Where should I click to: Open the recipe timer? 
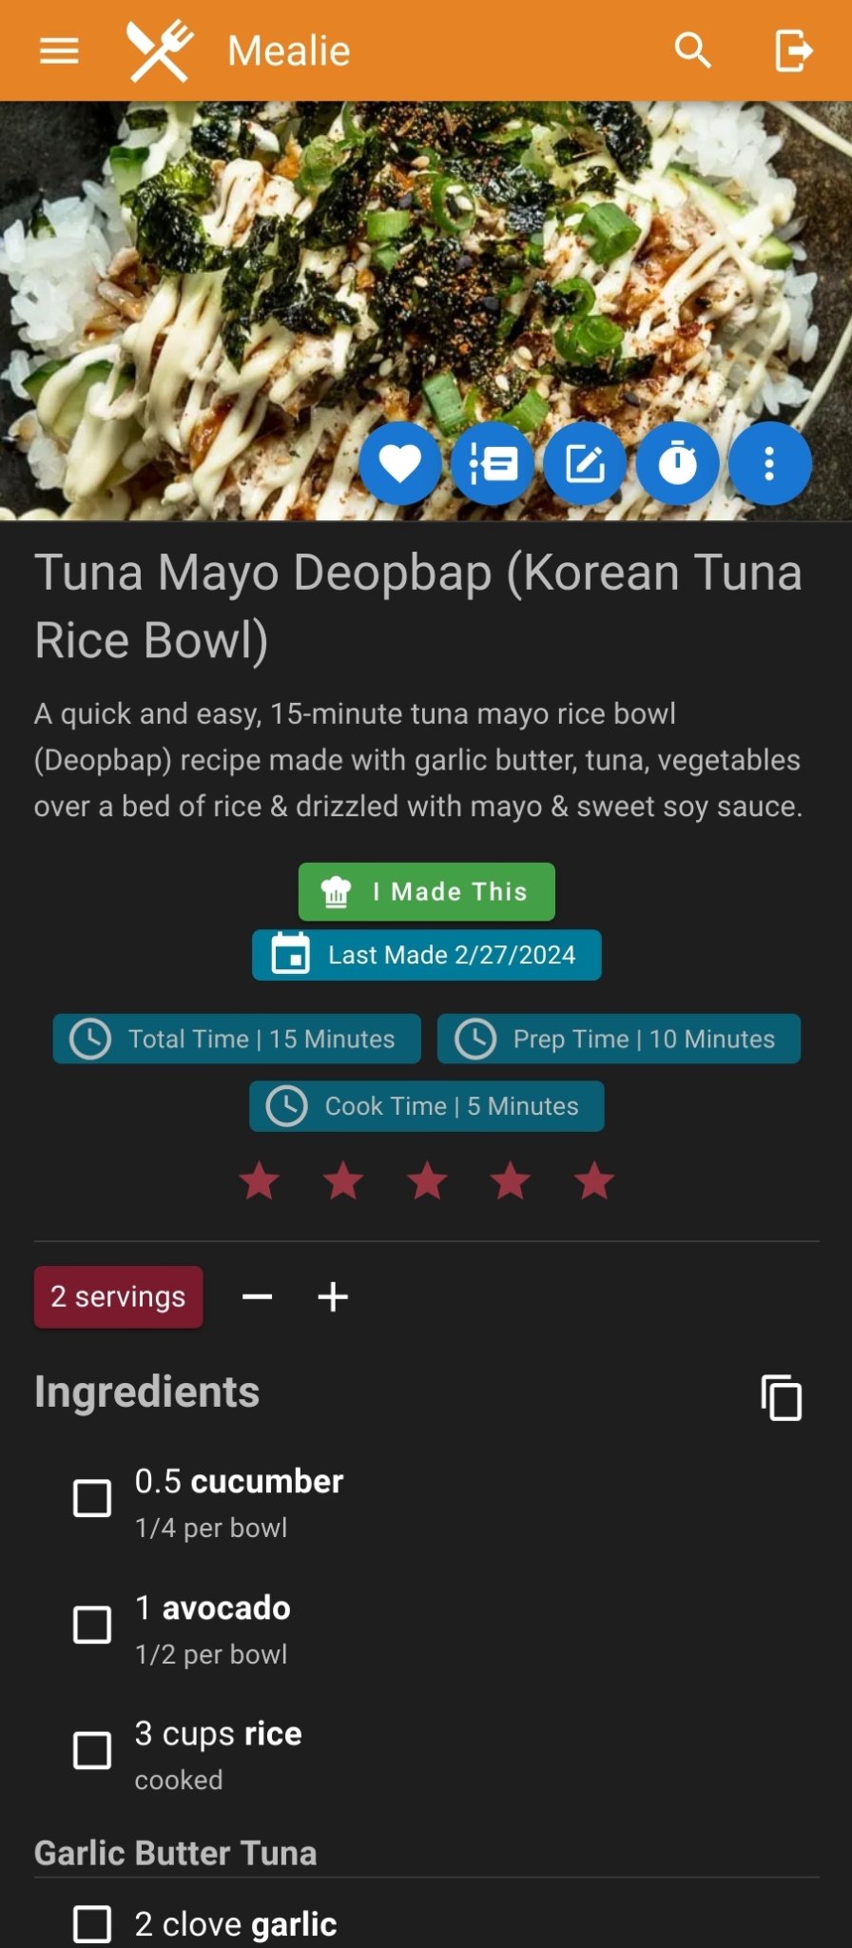pos(677,464)
